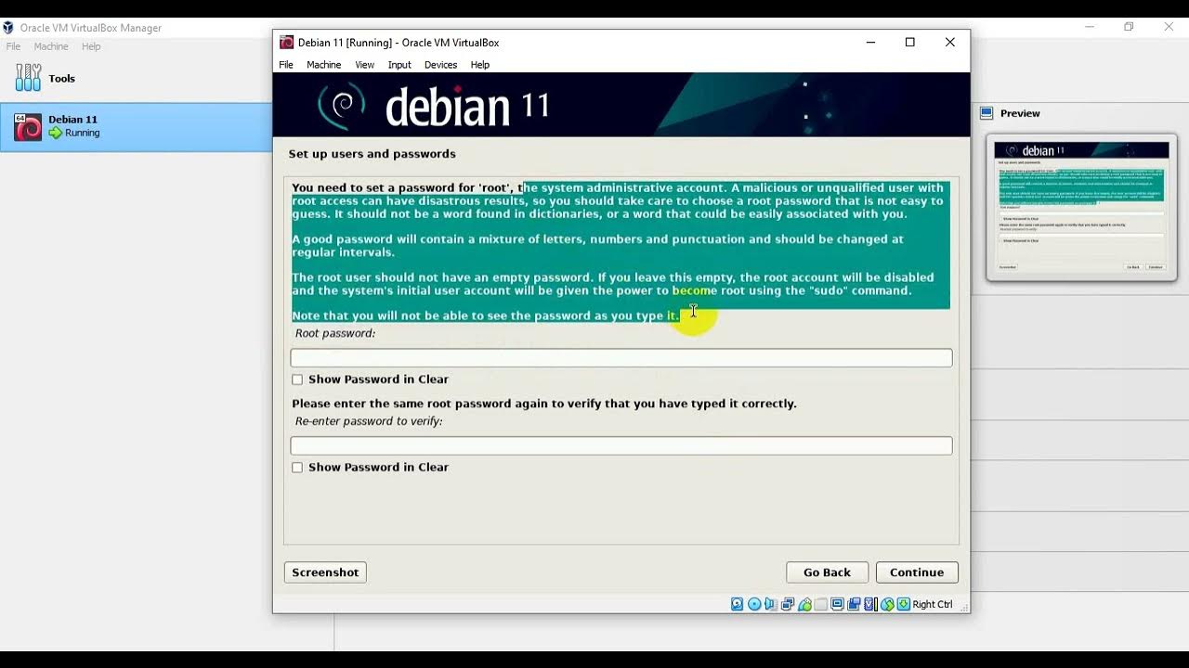This screenshot has height=668, width=1189.
Task: Enable Show Password in Clear under verify field
Action: pyautogui.click(x=297, y=468)
